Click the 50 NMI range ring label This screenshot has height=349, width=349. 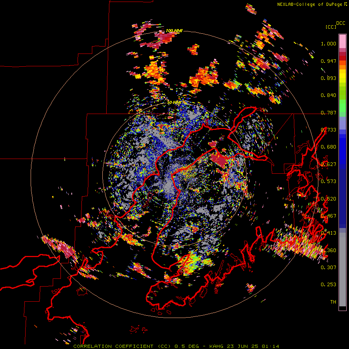pos(174,103)
